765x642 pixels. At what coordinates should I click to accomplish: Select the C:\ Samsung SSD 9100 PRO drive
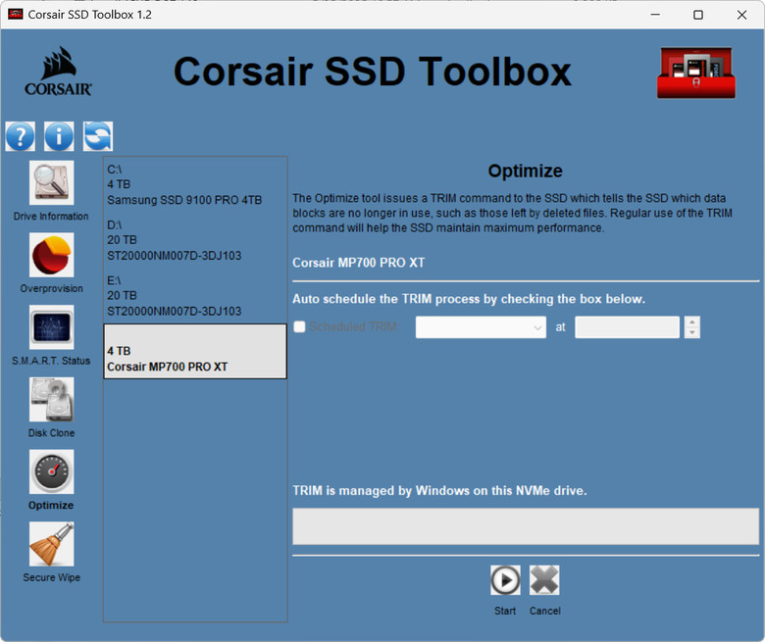195,184
